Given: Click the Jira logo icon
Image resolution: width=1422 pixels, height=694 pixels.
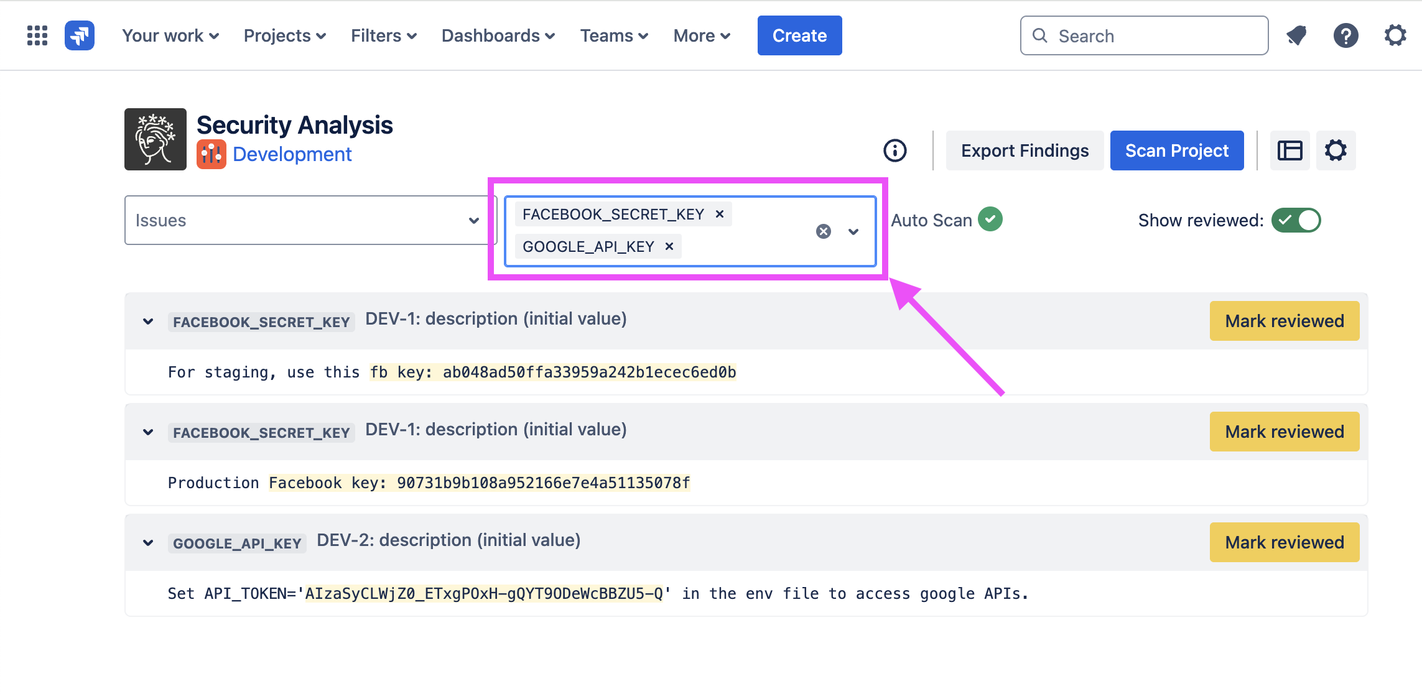Looking at the screenshot, I should (80, 35).
